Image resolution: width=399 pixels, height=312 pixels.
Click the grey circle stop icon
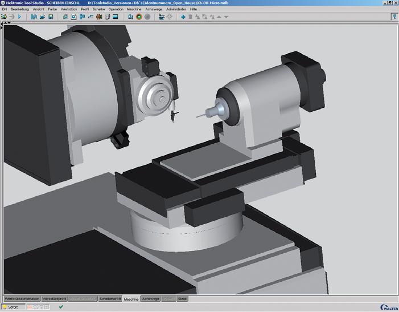point(147,17)
